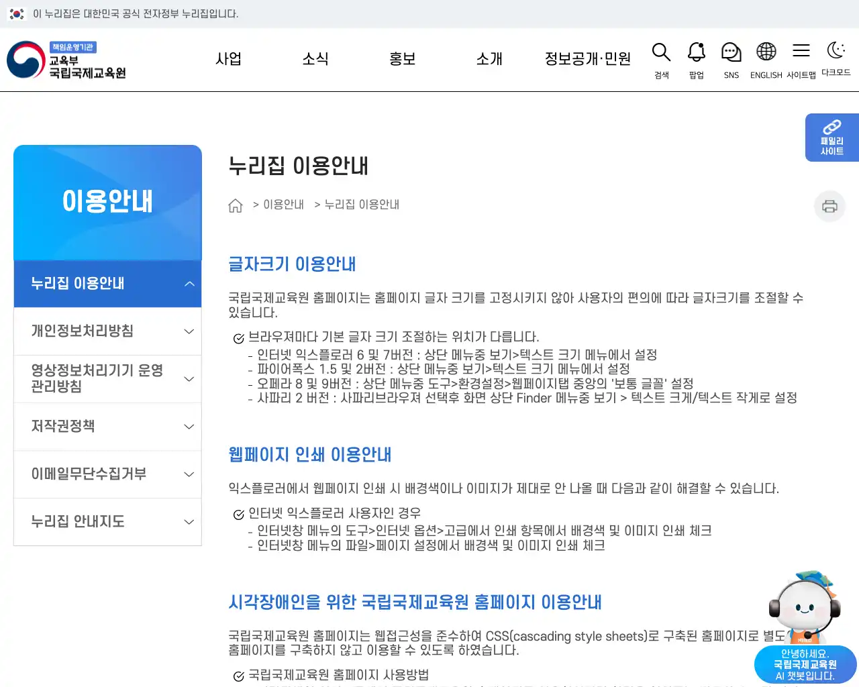Expand the 이메일무단수집거부 sidebar chevron

pyautogui.click(x=189, y=474)
